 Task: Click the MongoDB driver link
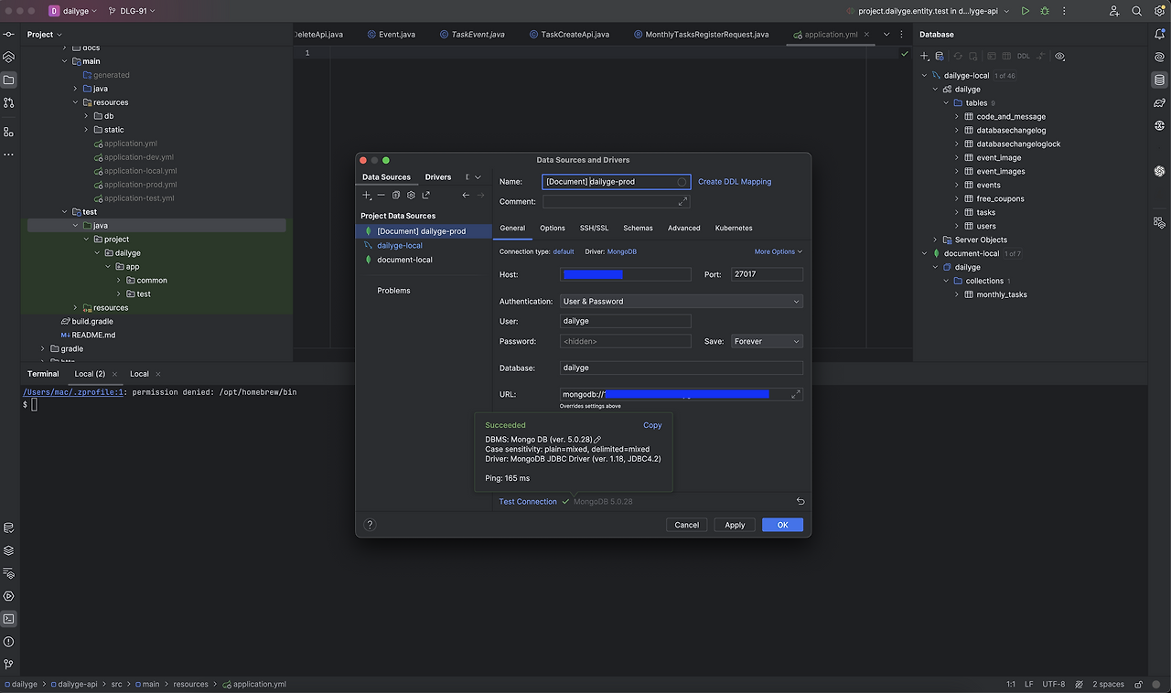pyautogui.click(x=622, y=251)
